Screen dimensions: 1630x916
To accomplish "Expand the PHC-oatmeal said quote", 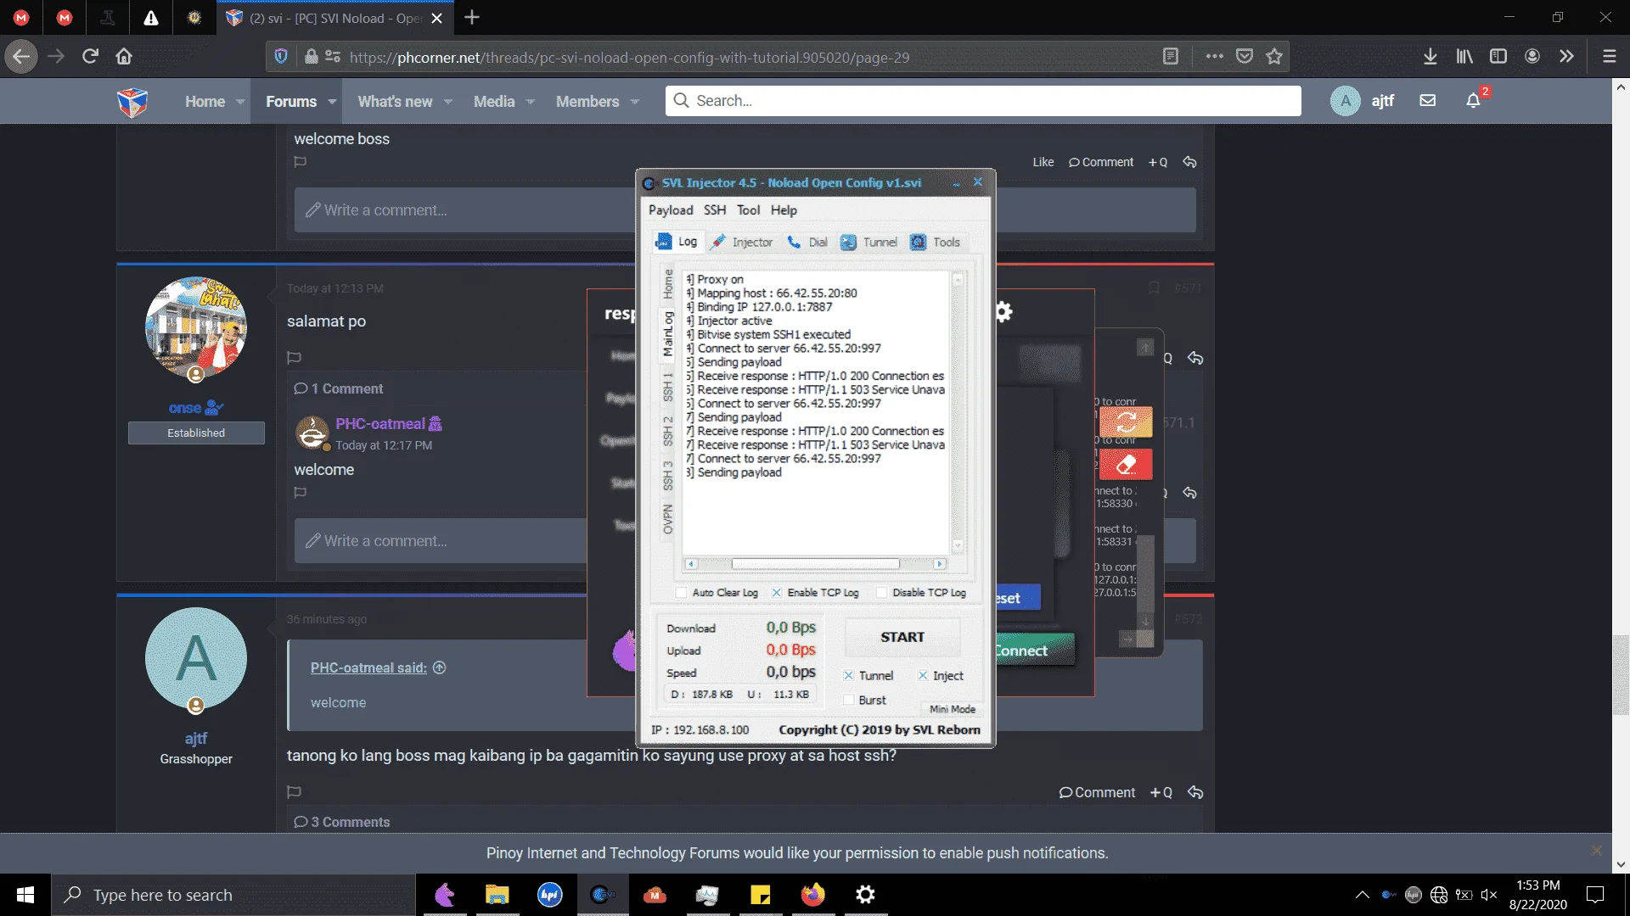I will (x=439, y=667).
